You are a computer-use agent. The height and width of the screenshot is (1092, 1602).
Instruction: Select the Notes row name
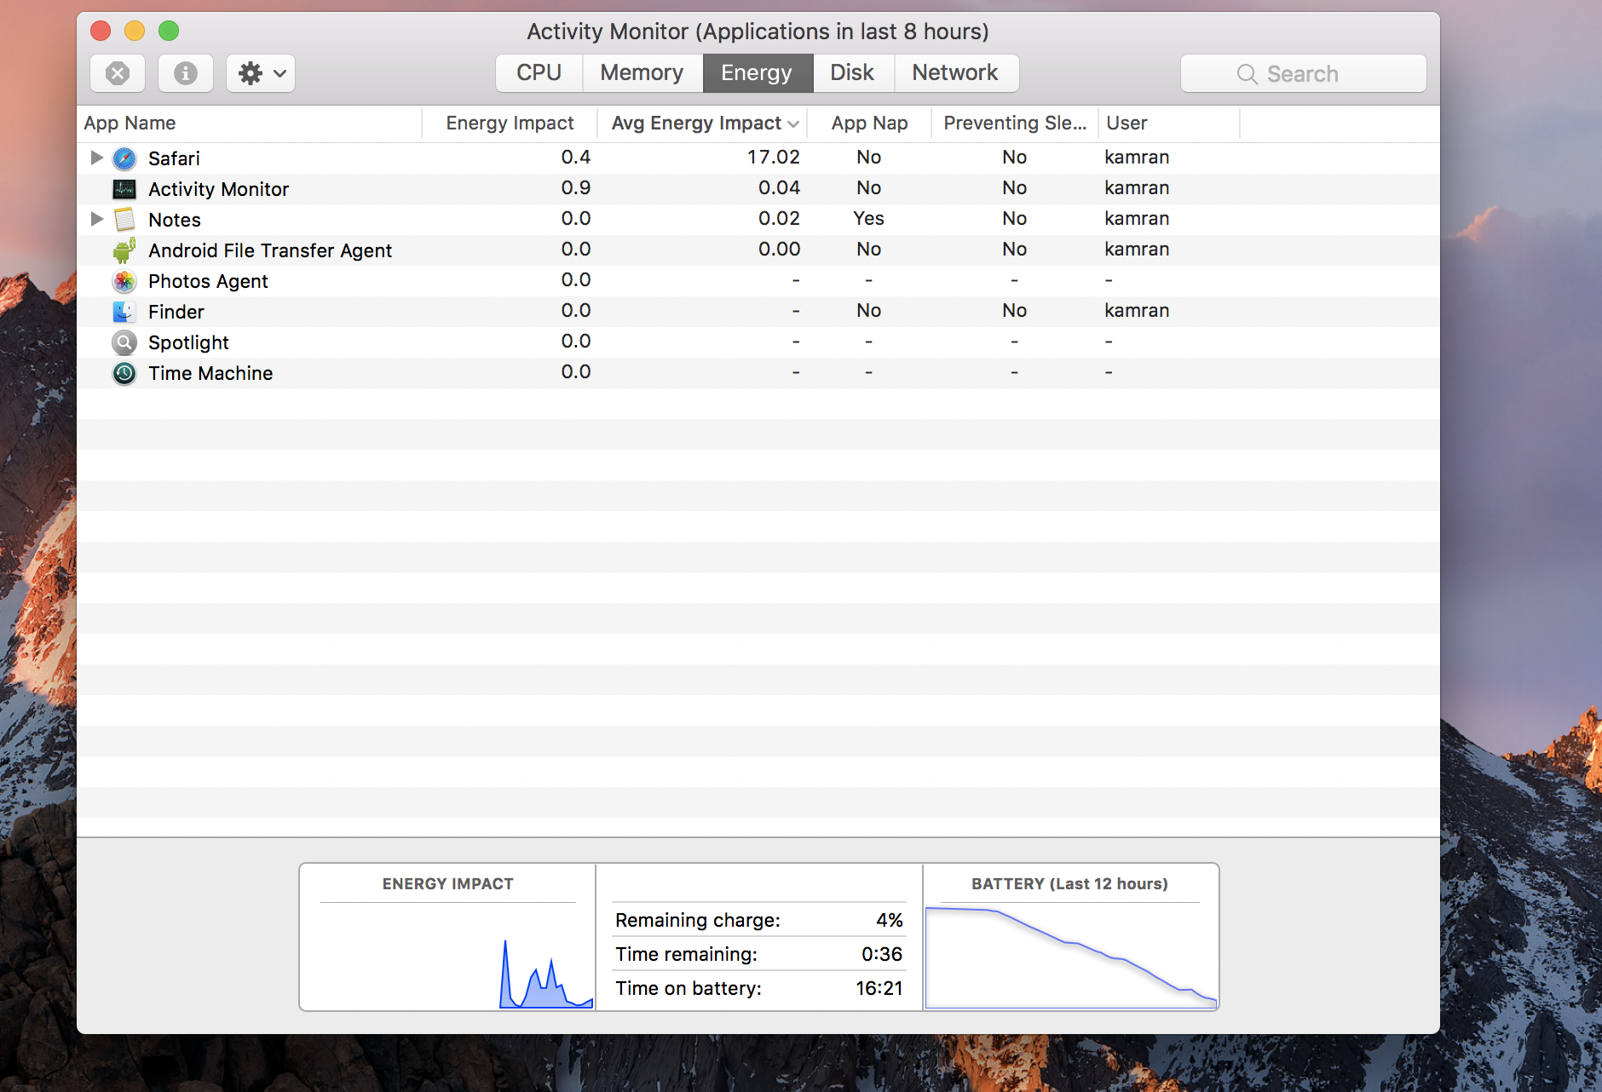click(x=175, y=220)
